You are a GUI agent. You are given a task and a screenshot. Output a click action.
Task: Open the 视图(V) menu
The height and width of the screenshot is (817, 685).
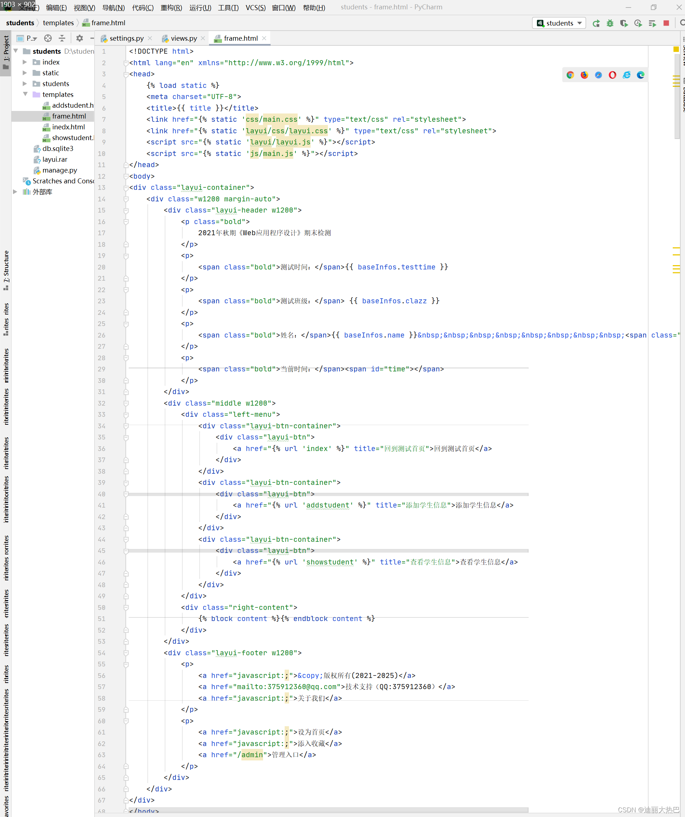coord(84,8)
